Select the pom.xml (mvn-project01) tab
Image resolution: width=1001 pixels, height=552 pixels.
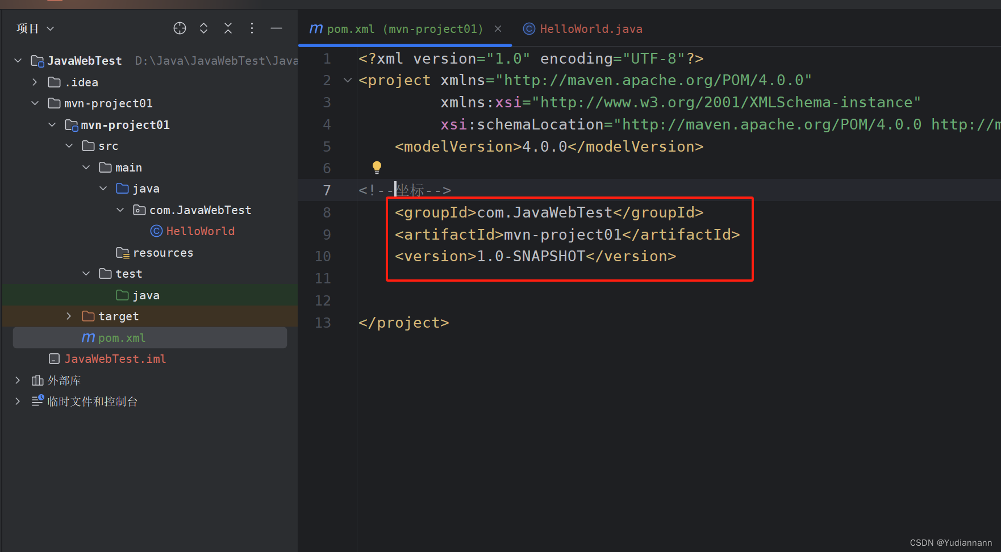(403, 28)
